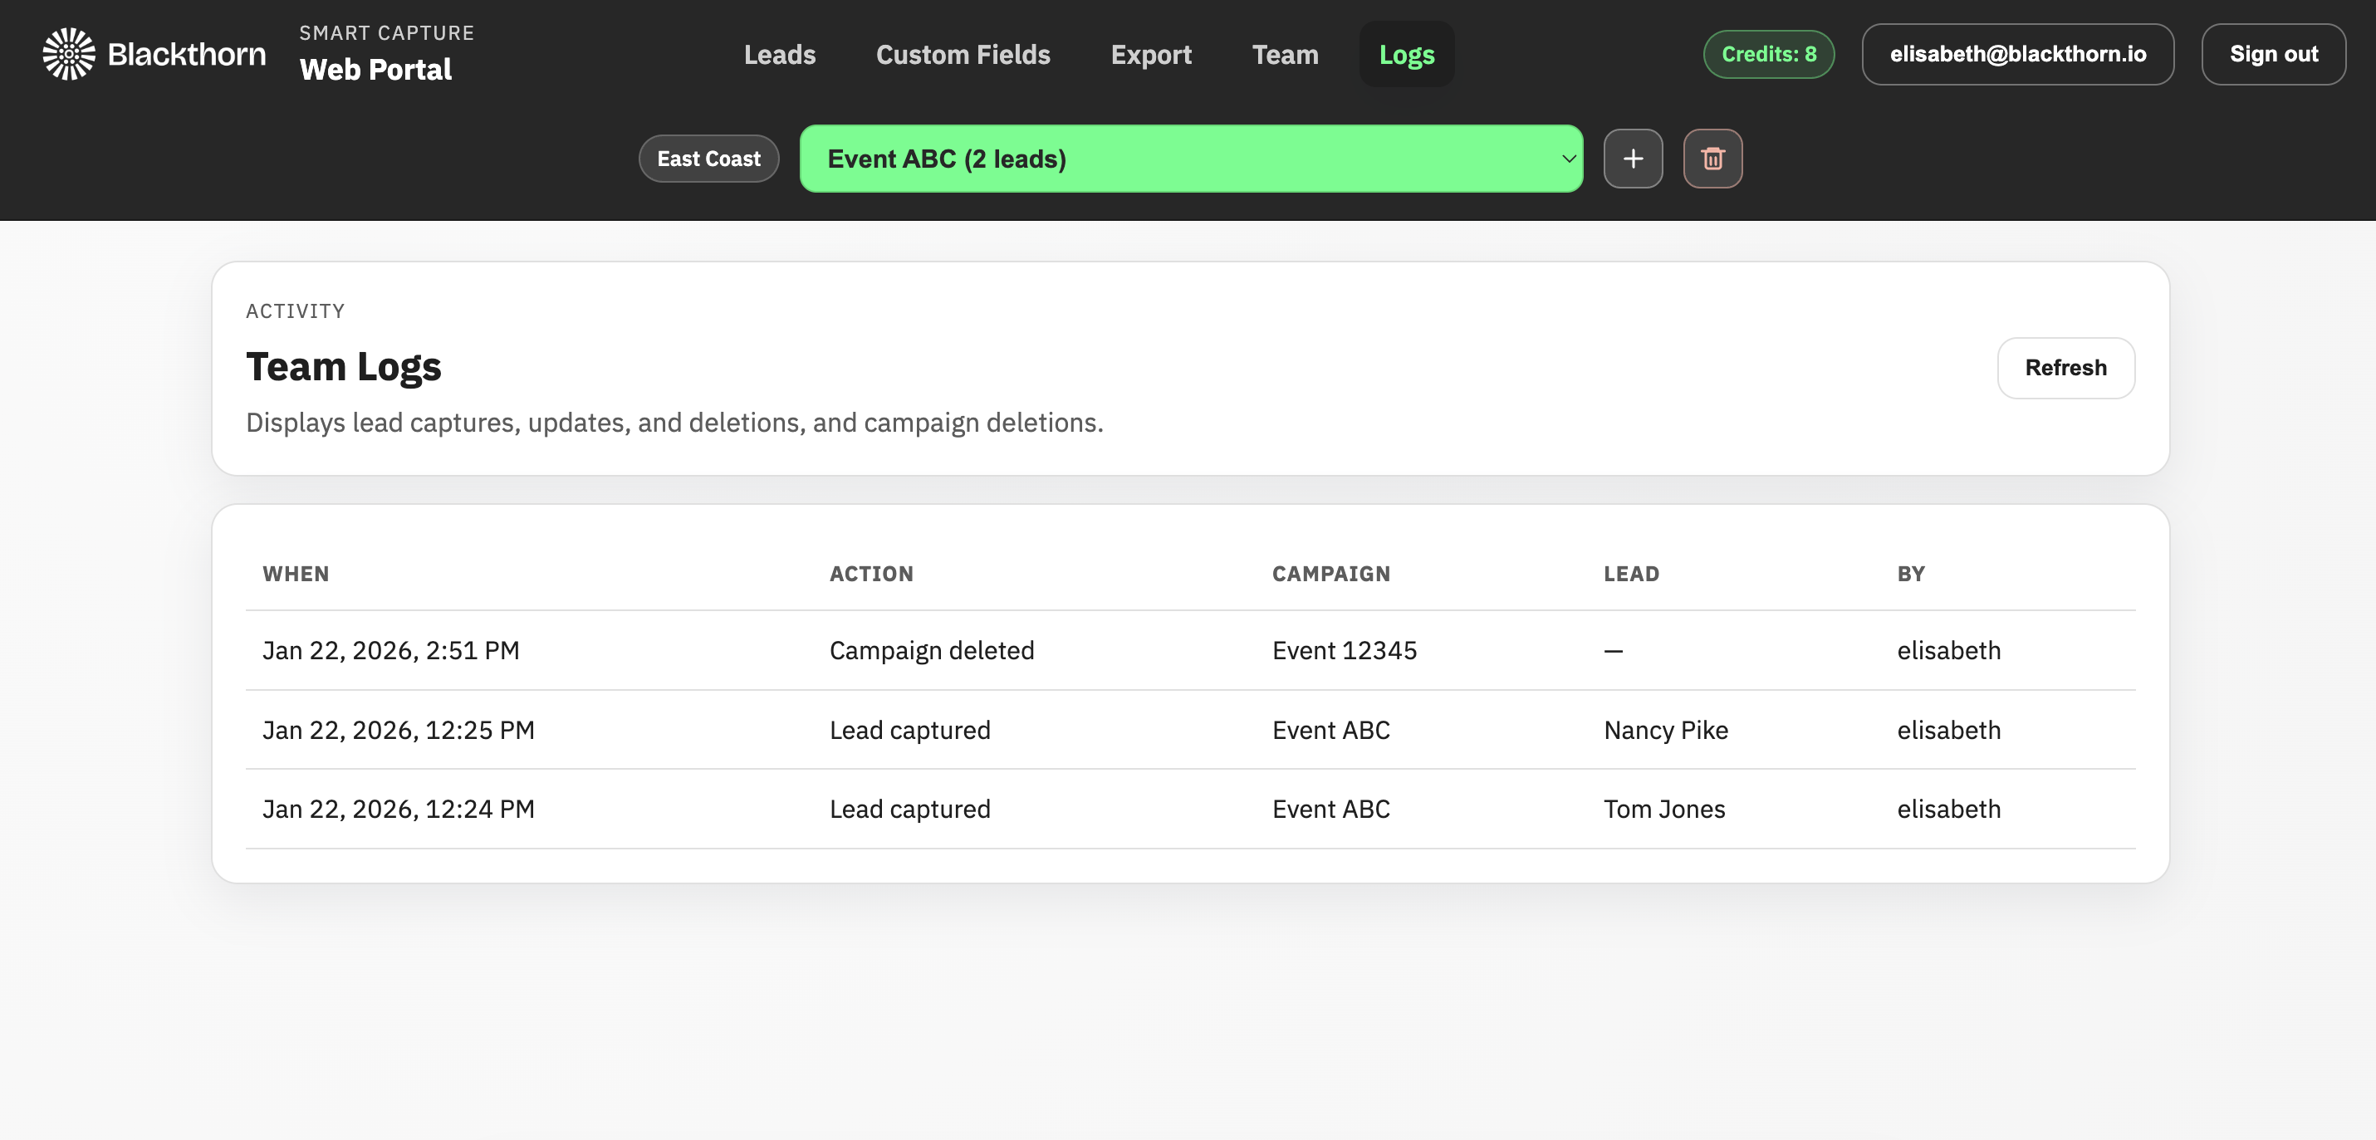Click the Event 12345 campaign name
The width and height of the screenshot is (2376, 1140).
coord(1345,650)
